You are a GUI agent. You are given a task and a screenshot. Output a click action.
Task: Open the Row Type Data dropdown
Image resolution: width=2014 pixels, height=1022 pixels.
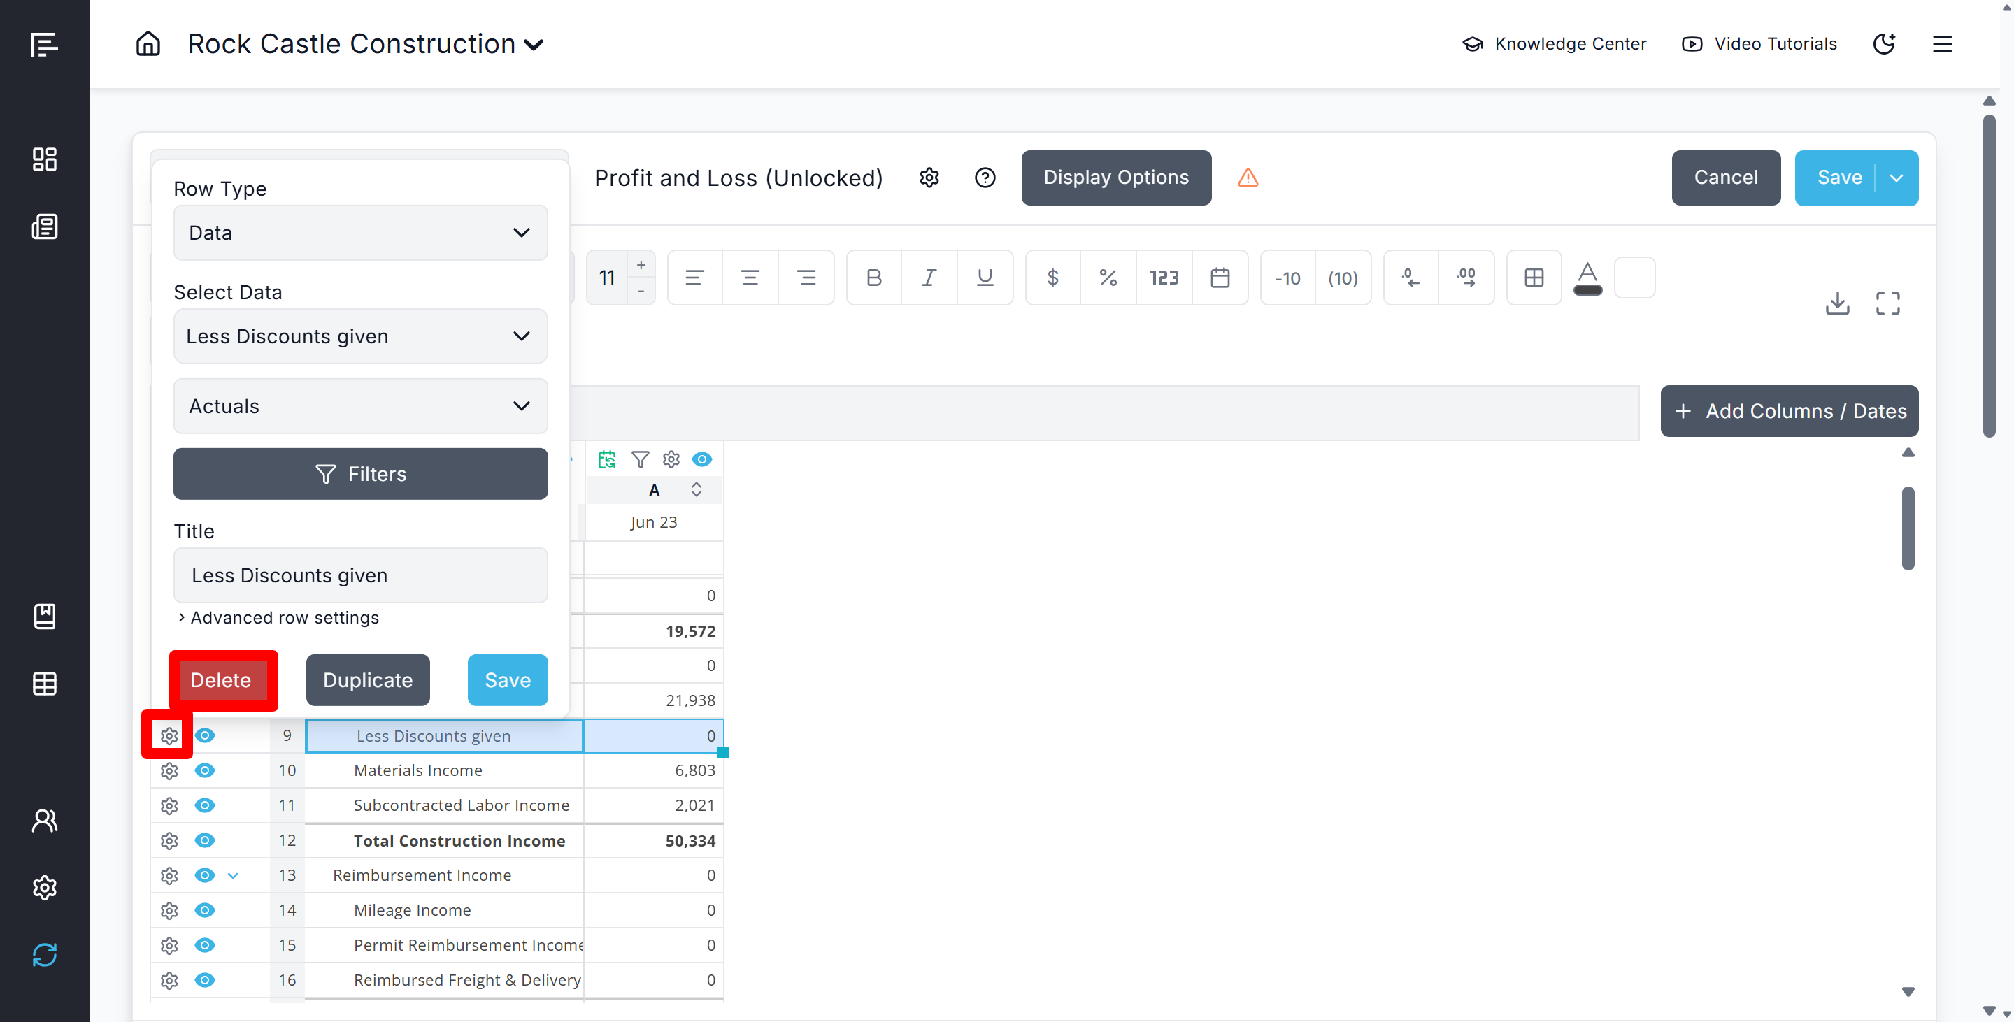[x=359, y=233]
